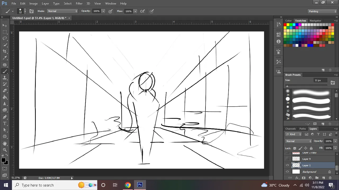The width and height of the screenshot is (339, 190).
Task: Select the Spot Healing Brush tool
Action: coord(5,65)
